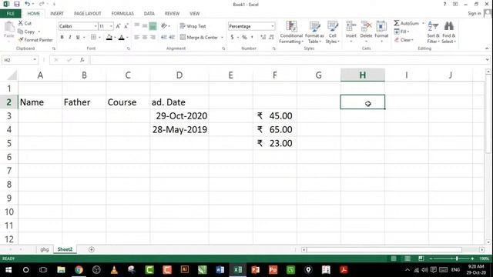Expand the formula bar
This screenshot has width=493, height=277.
click(x=487, y=60)
